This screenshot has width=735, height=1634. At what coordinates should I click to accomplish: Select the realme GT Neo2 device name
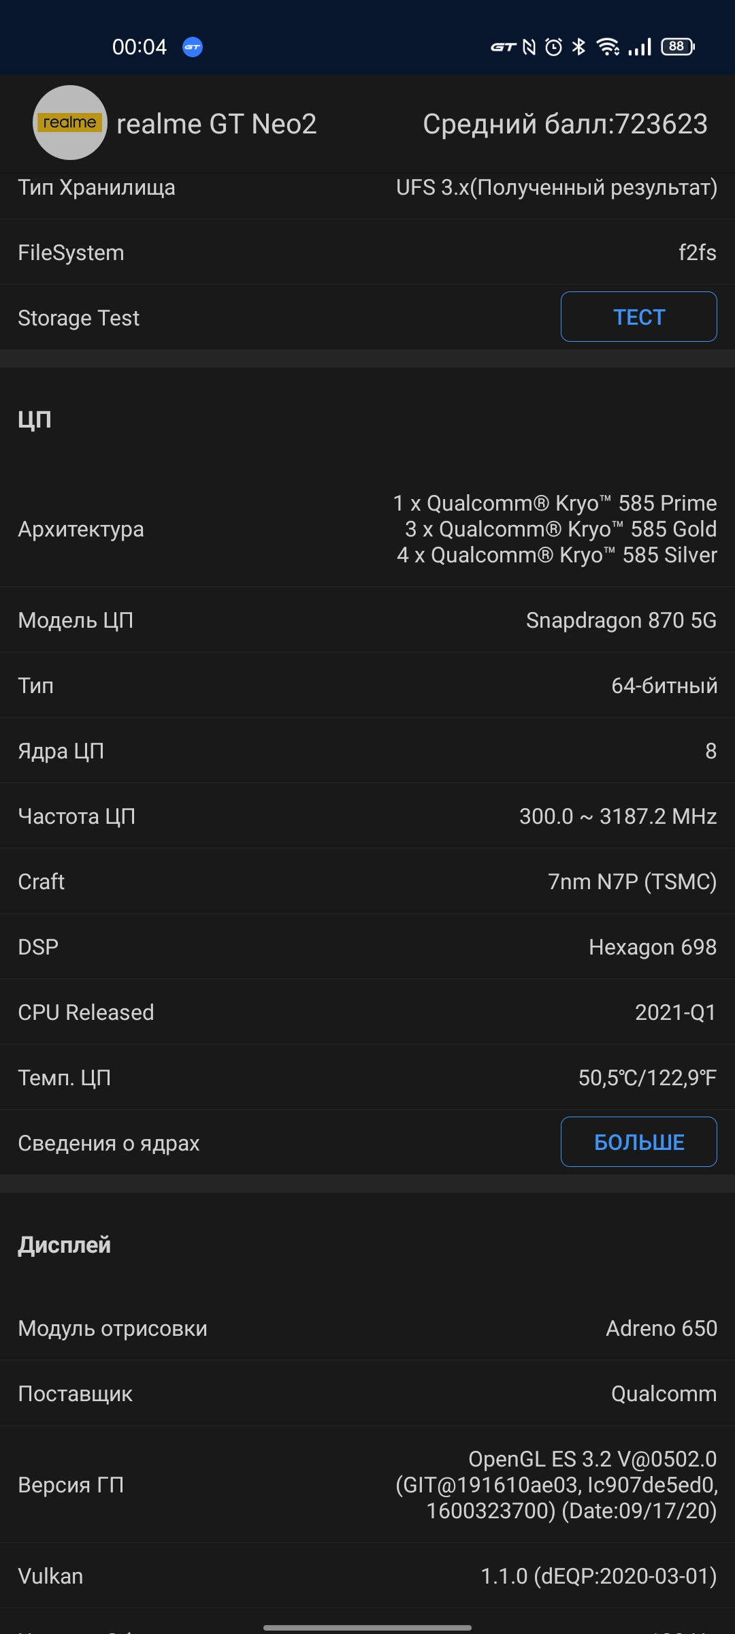pyautogui.click(x=216, y=124)
